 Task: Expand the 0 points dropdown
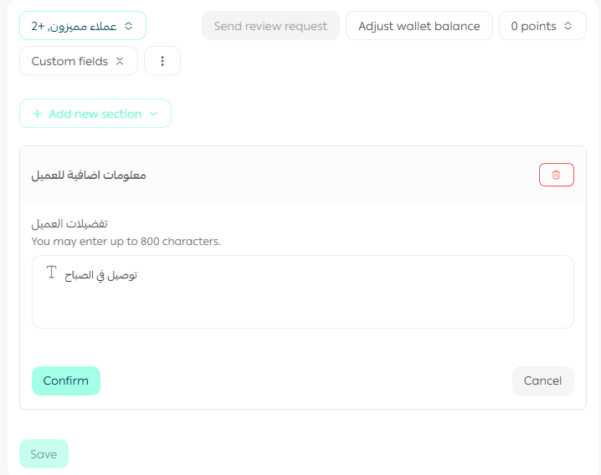click(x=542, y=26)
